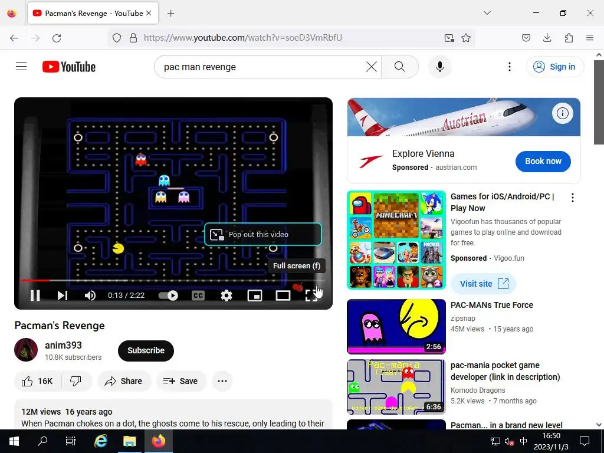Open taskbar search

point(42,441)
